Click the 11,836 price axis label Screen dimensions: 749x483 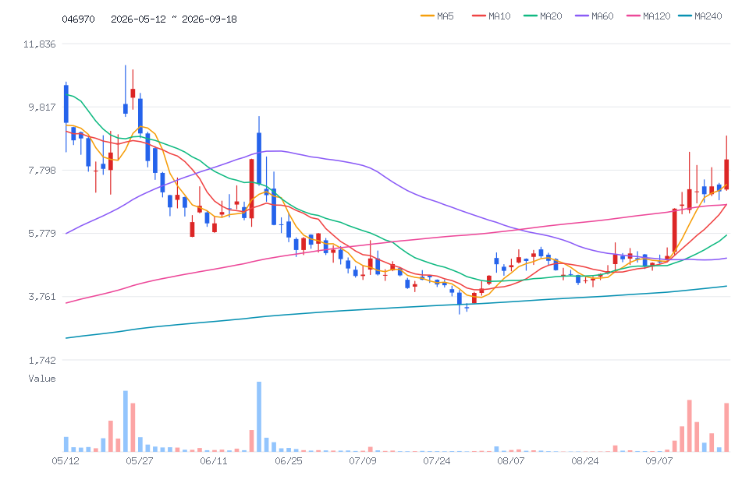coord(39,44)
